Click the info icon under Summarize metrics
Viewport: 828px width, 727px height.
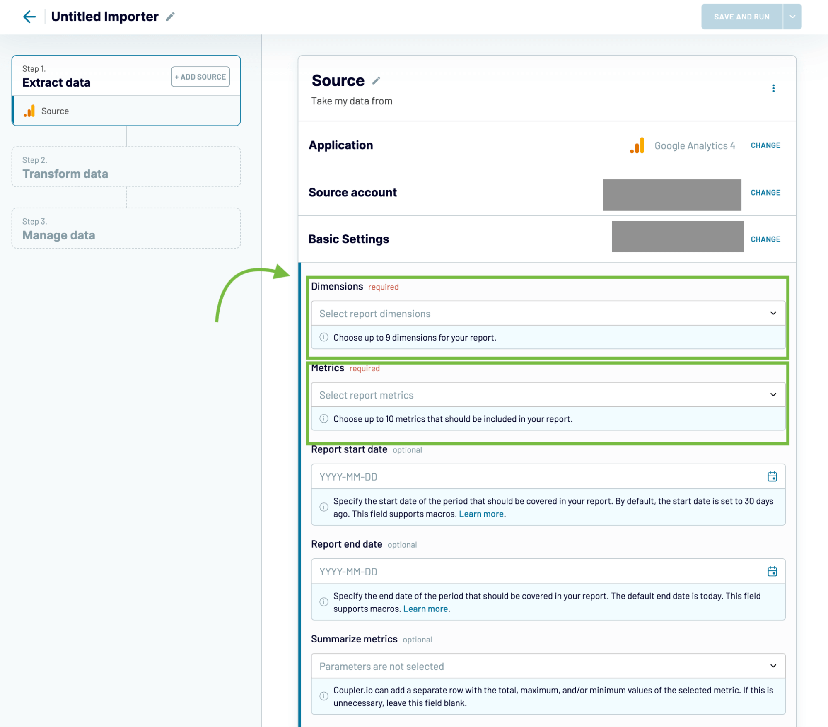point(323,697)
